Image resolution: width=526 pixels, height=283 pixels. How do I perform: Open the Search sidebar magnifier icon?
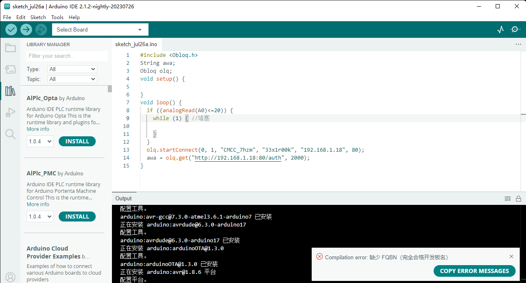coord(10,134)
